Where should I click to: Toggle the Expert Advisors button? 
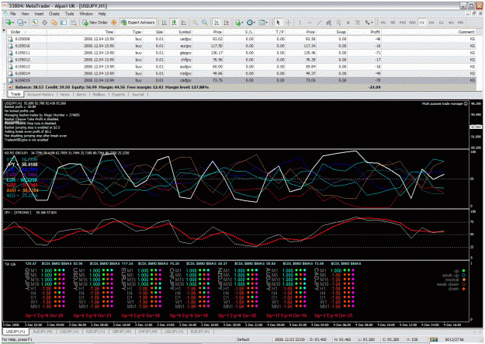[x=137, y=23]
